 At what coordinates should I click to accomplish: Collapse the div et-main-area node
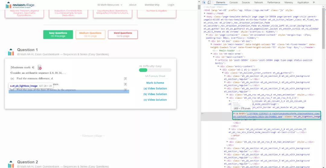[x=211, y=54]
